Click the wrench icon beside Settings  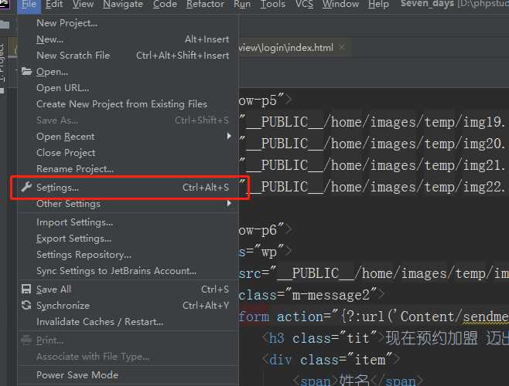click(26, 187)
